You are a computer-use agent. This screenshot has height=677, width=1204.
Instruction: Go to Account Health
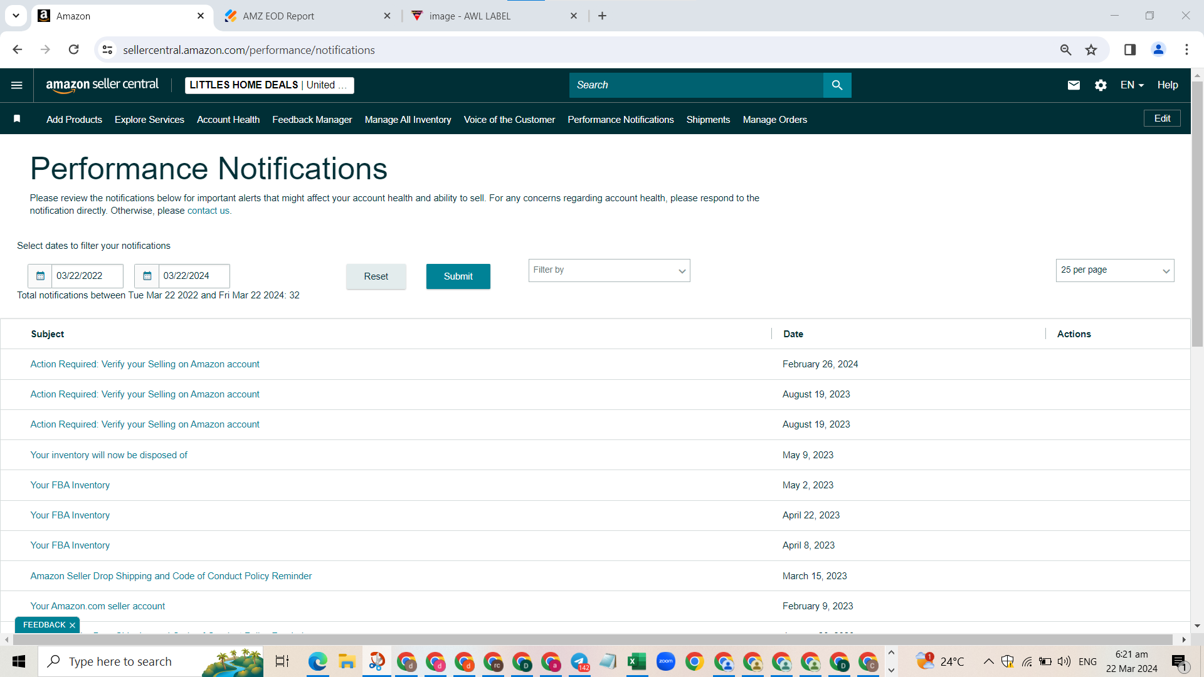pos(228,120)
